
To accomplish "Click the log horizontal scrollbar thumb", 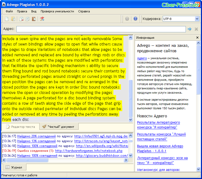I will point(27,160).
